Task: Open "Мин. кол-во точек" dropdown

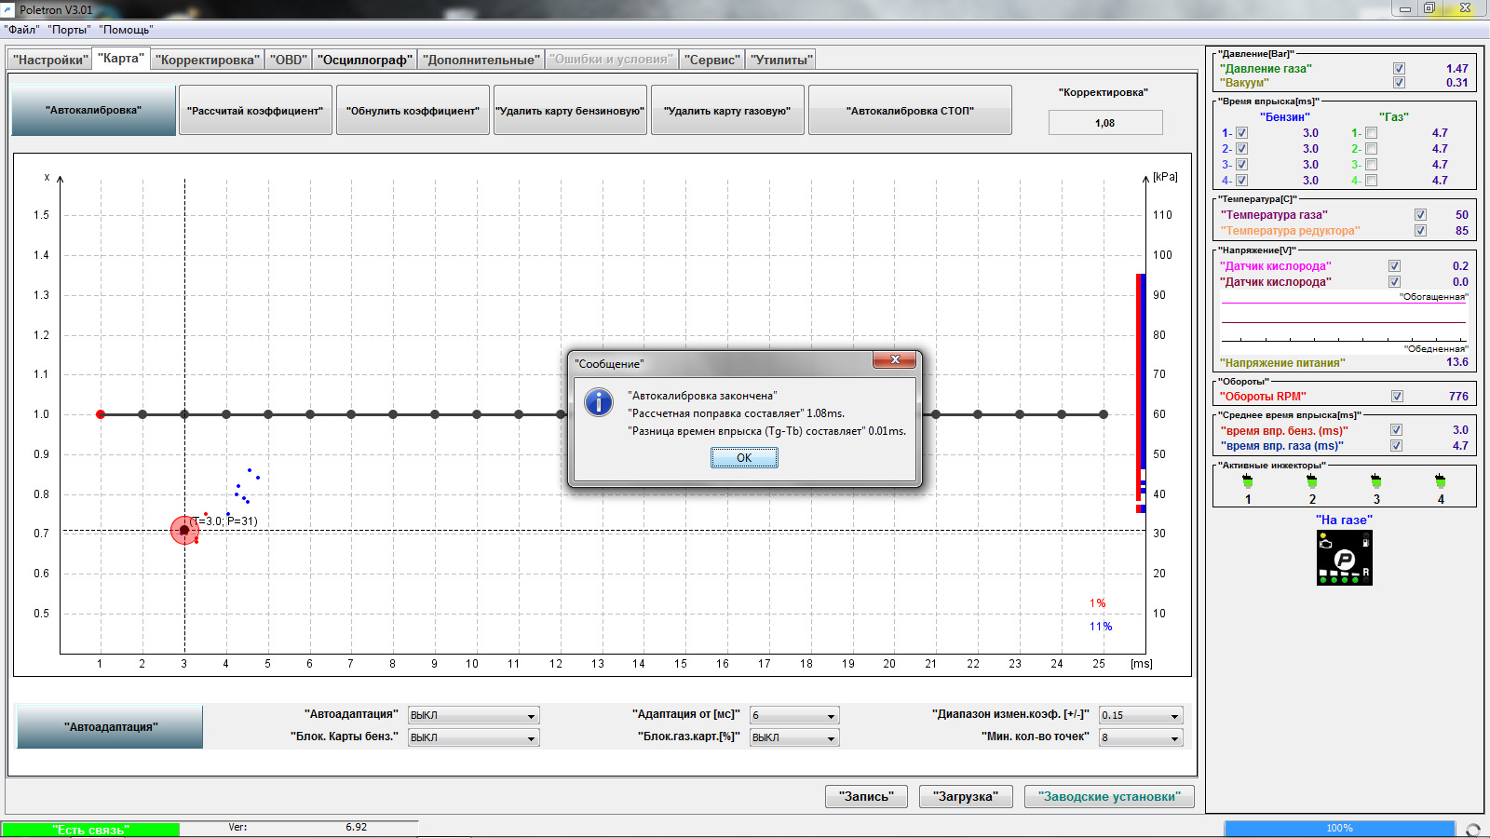Action: click(1141, 737)
